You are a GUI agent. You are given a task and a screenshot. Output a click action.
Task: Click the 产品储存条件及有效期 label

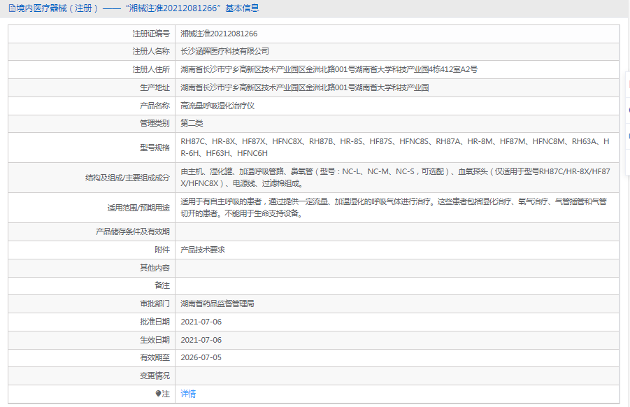click(x=133, y=232)
